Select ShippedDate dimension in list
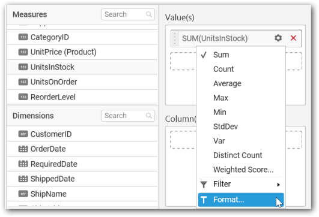Viewport: 319px width, 217px height. 82,179
